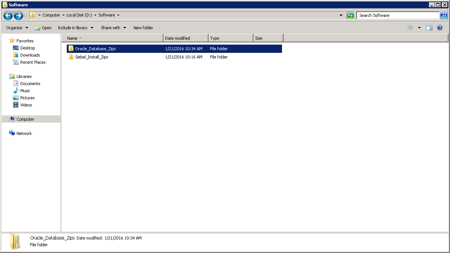Click the Music note icon

pyautogui.click(x=16, y=91)
